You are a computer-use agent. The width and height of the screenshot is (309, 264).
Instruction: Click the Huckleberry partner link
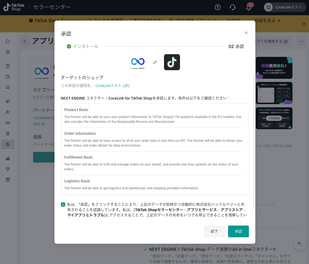coord(44,118)
